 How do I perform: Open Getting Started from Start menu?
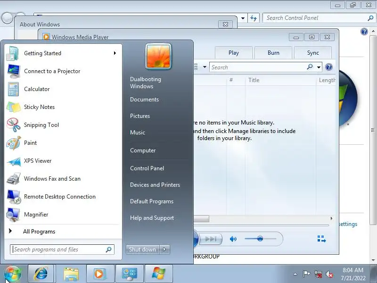(x=63, y=53)
